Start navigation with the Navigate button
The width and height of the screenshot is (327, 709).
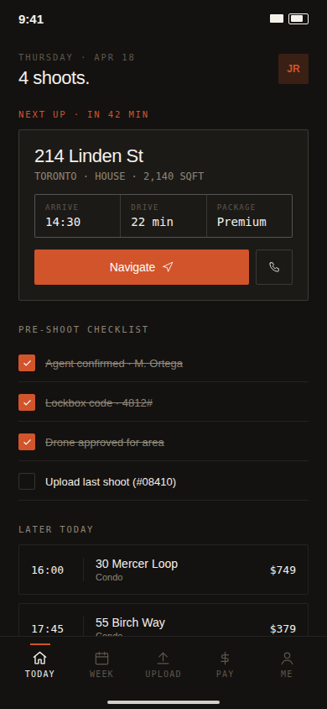coord(142,267)
